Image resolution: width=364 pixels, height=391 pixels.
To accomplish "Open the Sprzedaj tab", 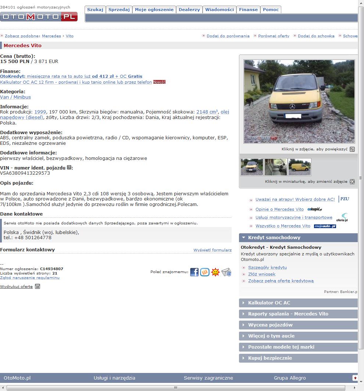I will pos(119,10).
